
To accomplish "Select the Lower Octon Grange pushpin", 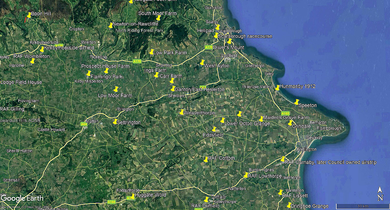I will [x=223, y=120].
